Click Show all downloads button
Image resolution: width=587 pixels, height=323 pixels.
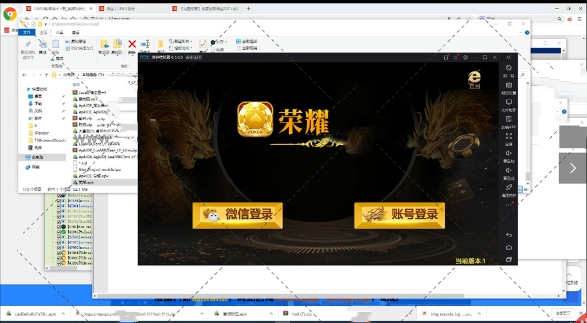(563, 314)
